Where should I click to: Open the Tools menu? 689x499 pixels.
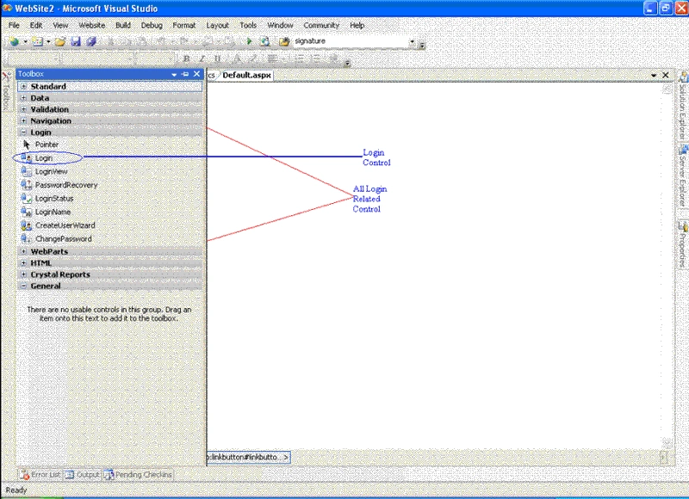(248, 26)
